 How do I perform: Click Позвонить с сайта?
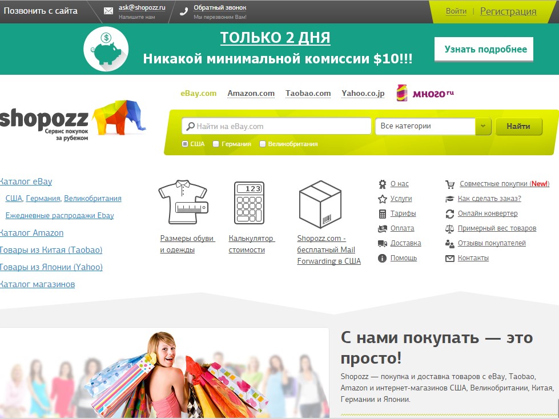[x=41, y=11]
